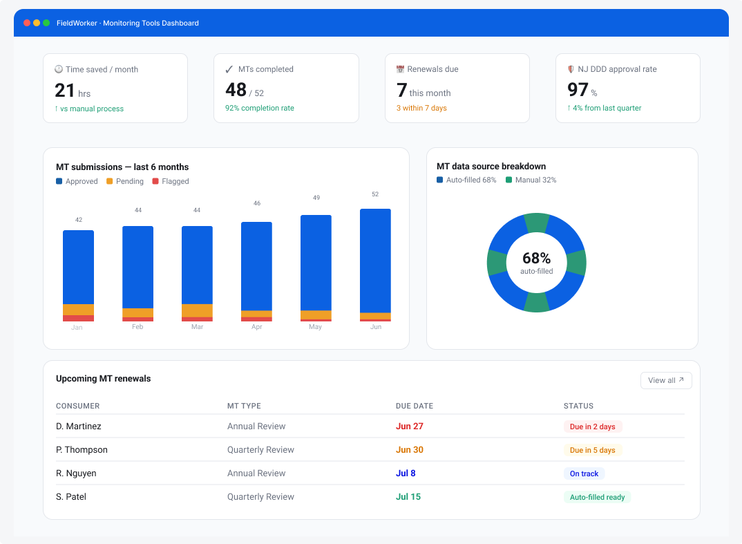Click the Jun 27 due date

[409, 426]
